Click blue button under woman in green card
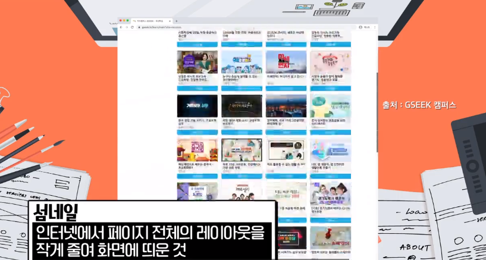 [197, 88]
